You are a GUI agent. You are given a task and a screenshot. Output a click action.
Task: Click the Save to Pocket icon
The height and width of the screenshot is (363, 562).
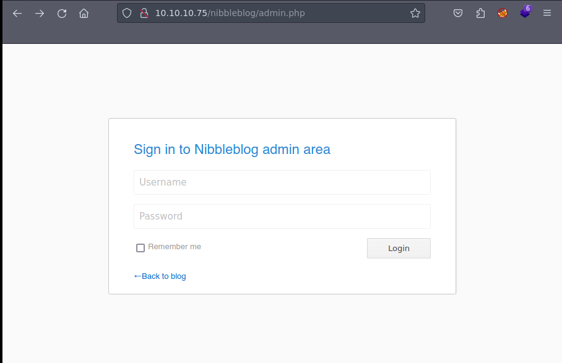click(x=458, y=12)
